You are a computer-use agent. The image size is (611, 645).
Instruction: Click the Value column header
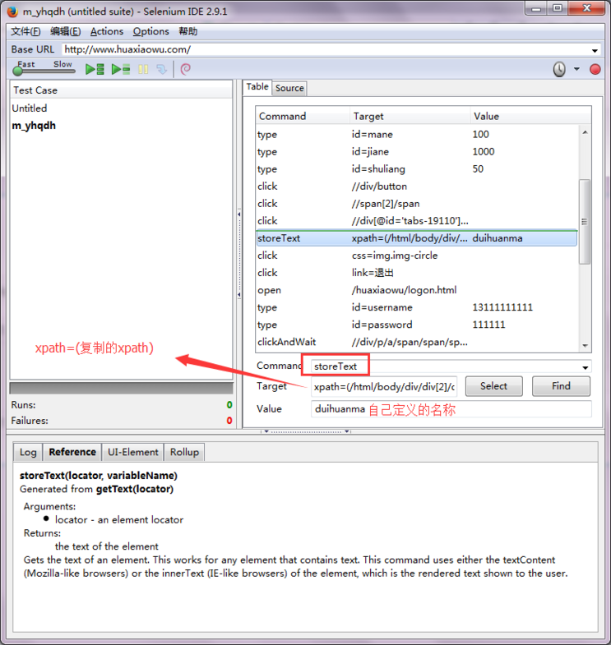[x=530, y=116]
